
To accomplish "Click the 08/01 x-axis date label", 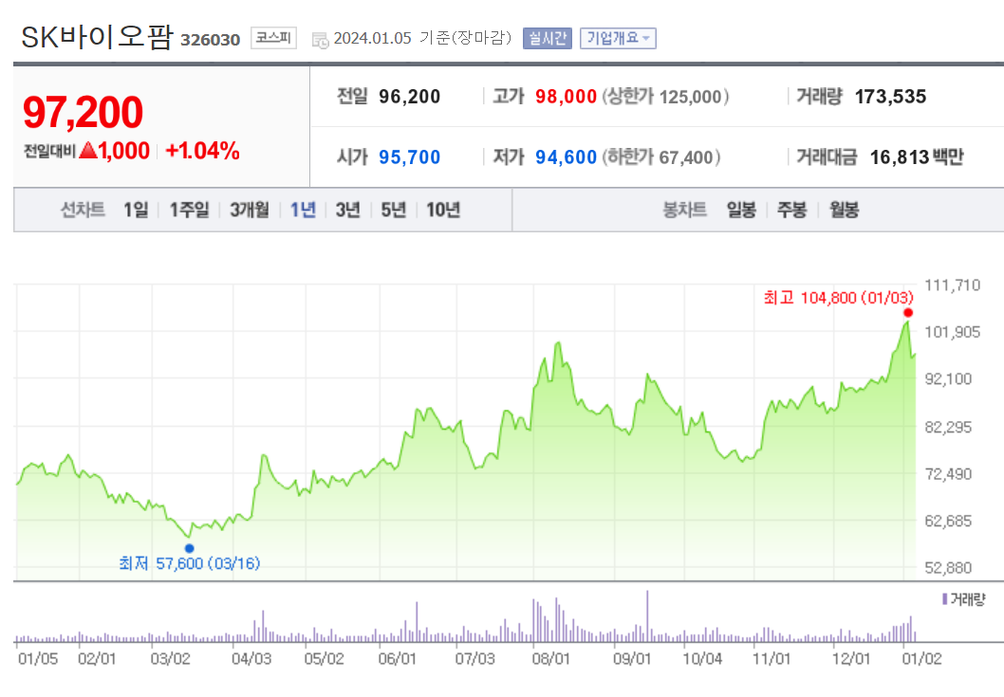I will (x=551, y=659).
